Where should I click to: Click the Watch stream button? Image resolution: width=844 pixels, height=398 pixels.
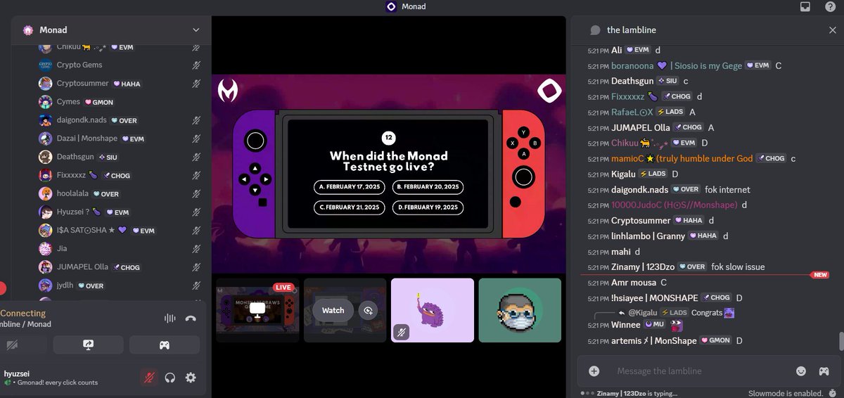pos(333,310)
